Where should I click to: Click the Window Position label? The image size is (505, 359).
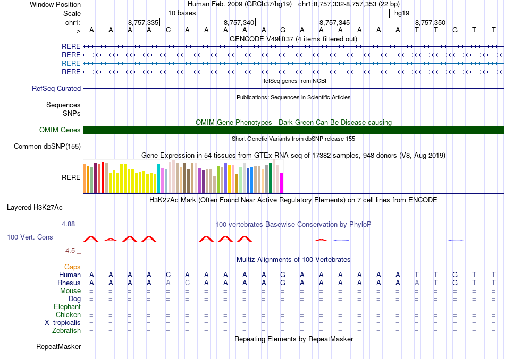pyautogui.click(x=55, y=4)
